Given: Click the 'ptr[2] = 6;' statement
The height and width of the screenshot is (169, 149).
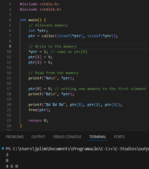Looking at the screenshot, I should 40,62.
